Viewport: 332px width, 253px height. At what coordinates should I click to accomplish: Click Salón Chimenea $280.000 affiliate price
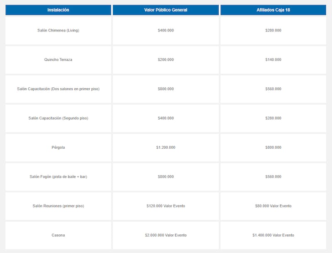273,31
